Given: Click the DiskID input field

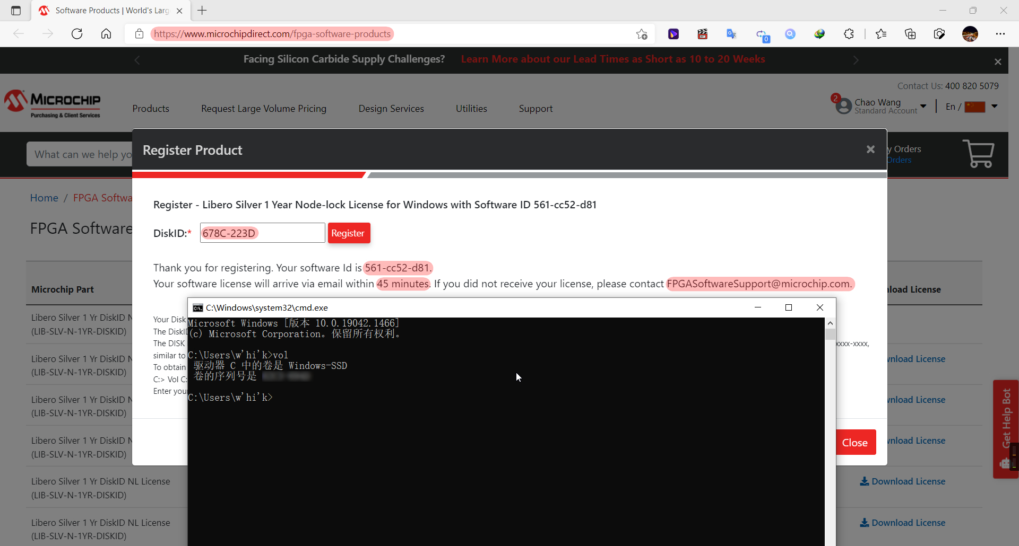Looking at the screenshot, I should tap(262, 233).
